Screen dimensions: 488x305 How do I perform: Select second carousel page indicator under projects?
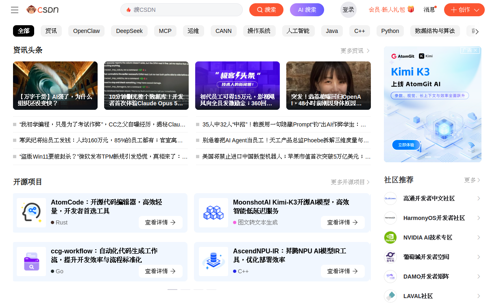[185, 290]
